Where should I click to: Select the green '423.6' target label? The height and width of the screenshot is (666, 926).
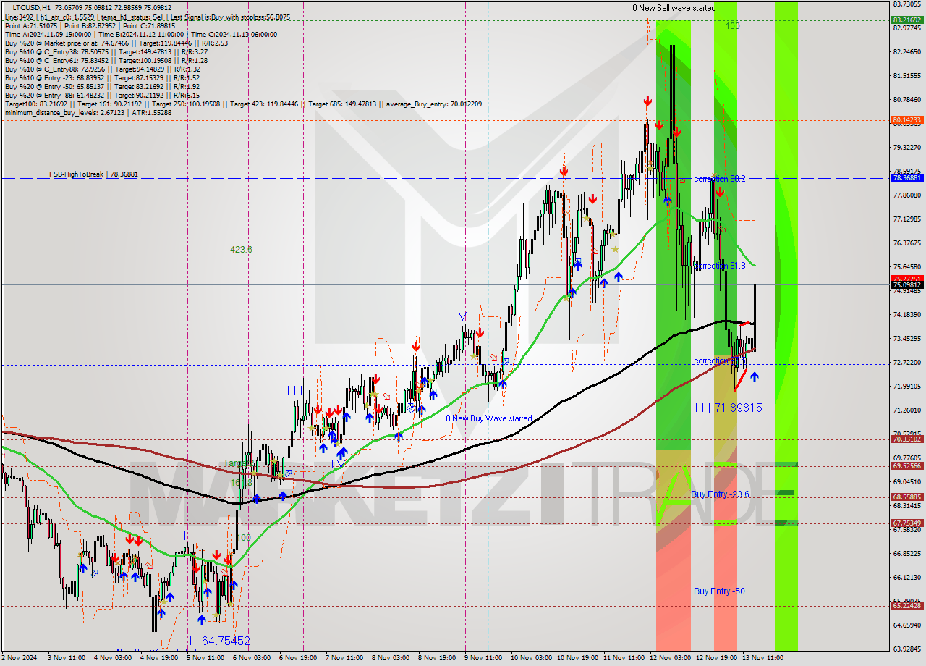click(x=241, y=250)
